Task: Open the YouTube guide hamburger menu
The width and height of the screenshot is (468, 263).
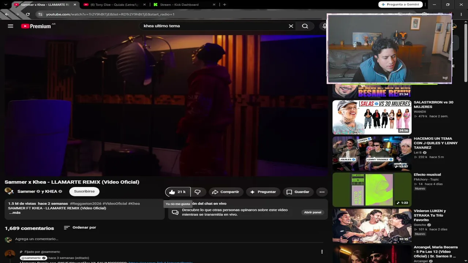Action: click(11, 26)
